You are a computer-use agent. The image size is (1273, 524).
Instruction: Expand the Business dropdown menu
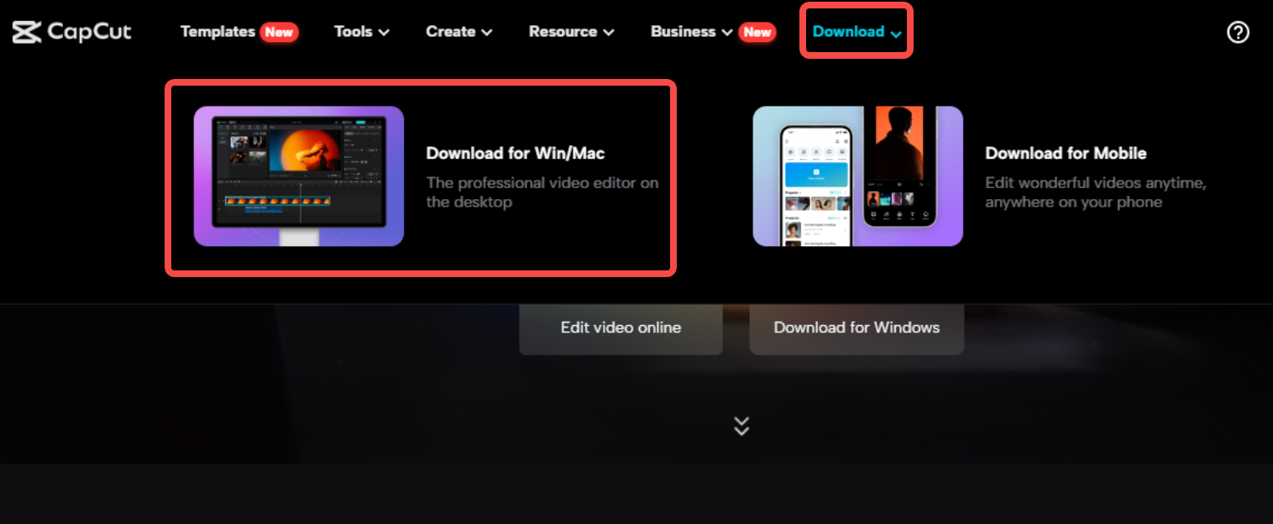point(694,31)
